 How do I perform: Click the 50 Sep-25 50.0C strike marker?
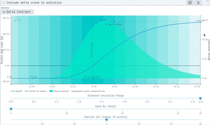point(114,21)
